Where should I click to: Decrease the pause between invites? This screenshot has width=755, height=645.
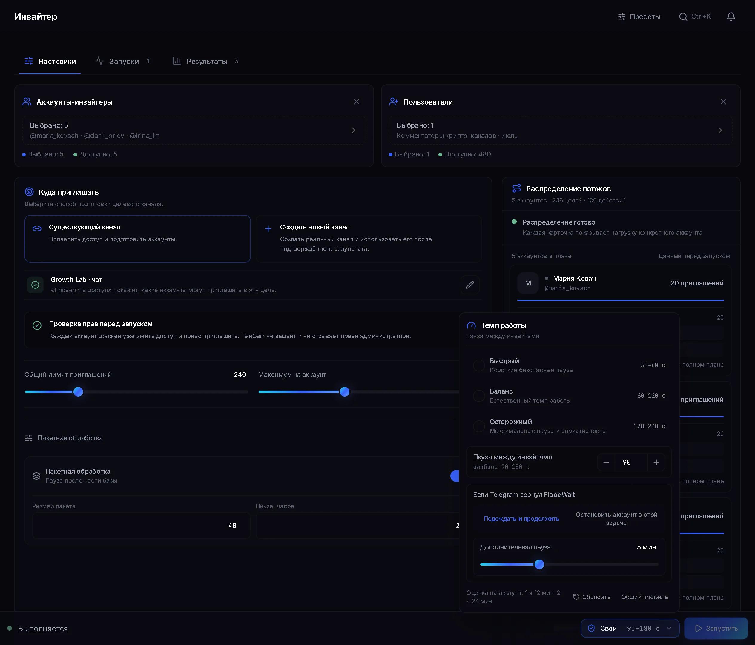click(606, 462)
